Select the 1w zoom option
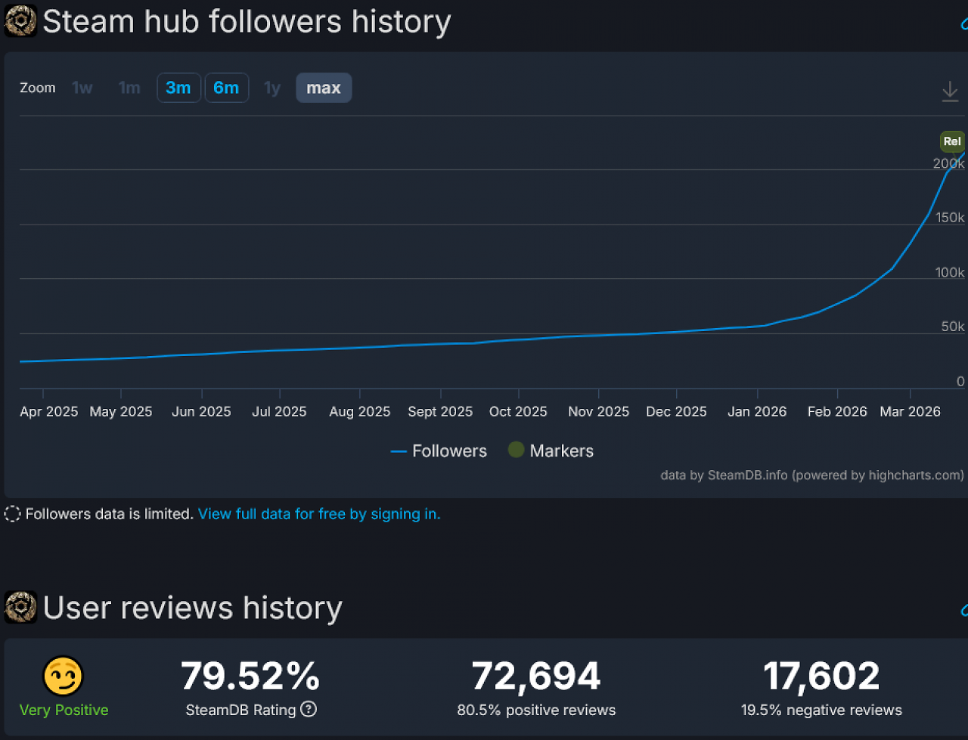 pos(82,88)
